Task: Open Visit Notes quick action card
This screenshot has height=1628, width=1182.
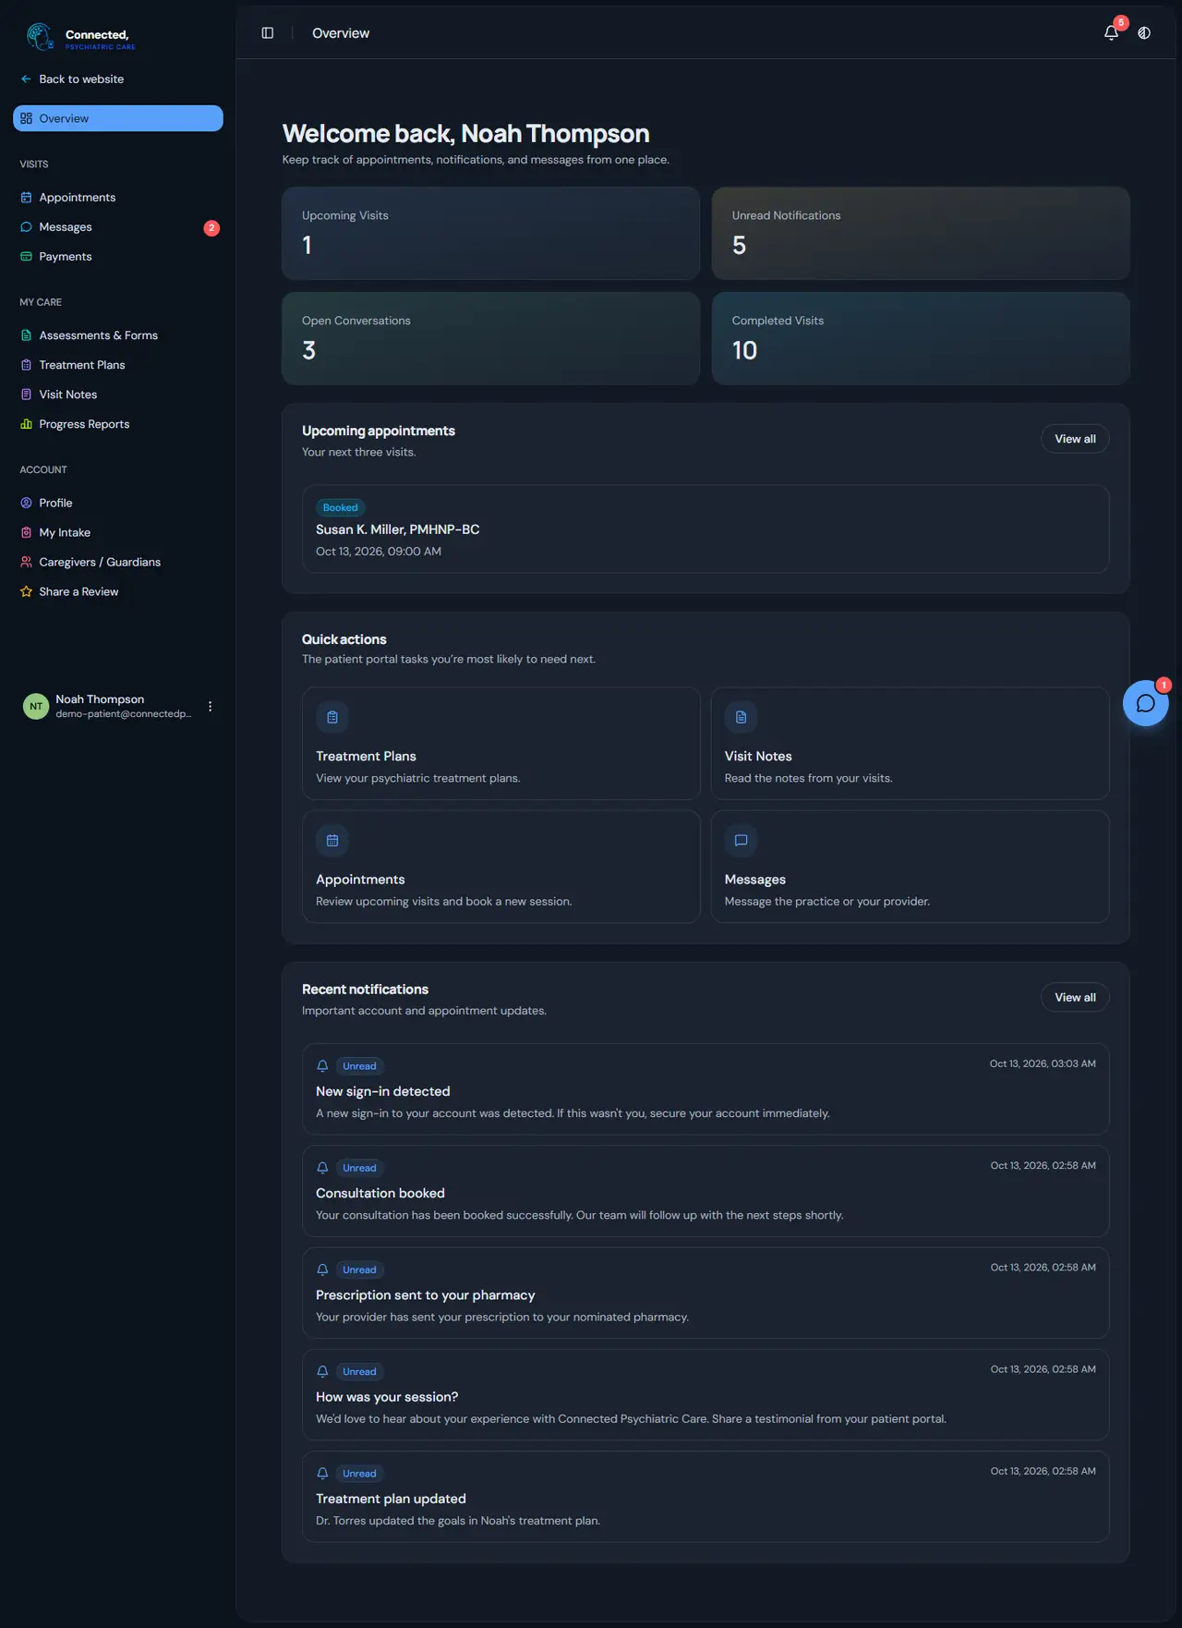Action: [x=910, y=743]
